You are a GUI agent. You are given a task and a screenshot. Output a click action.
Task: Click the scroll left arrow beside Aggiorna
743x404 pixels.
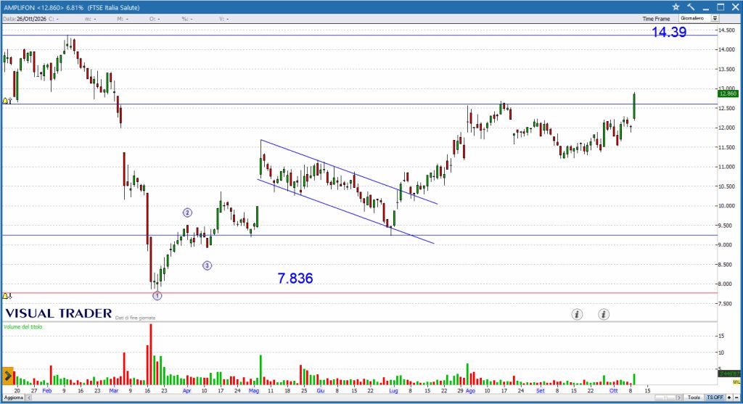28,398
